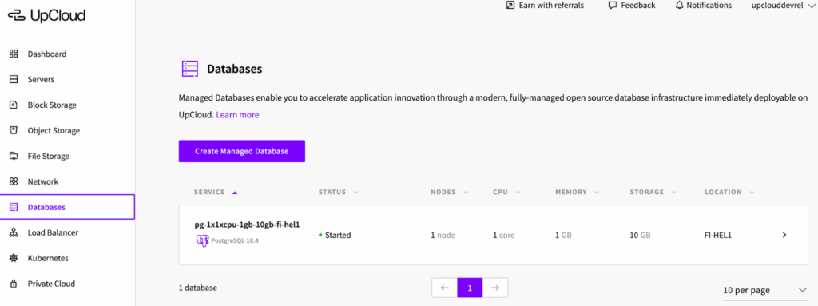
Task: Click the 1 GB memory cell
Action: click(x=563, y=236)
